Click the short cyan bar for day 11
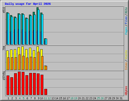The height and width of the screenshot is (101, 129). [46, 42]
